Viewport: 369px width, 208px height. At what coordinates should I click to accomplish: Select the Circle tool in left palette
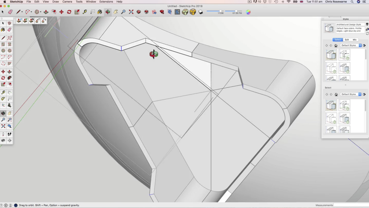coord(3,51)
